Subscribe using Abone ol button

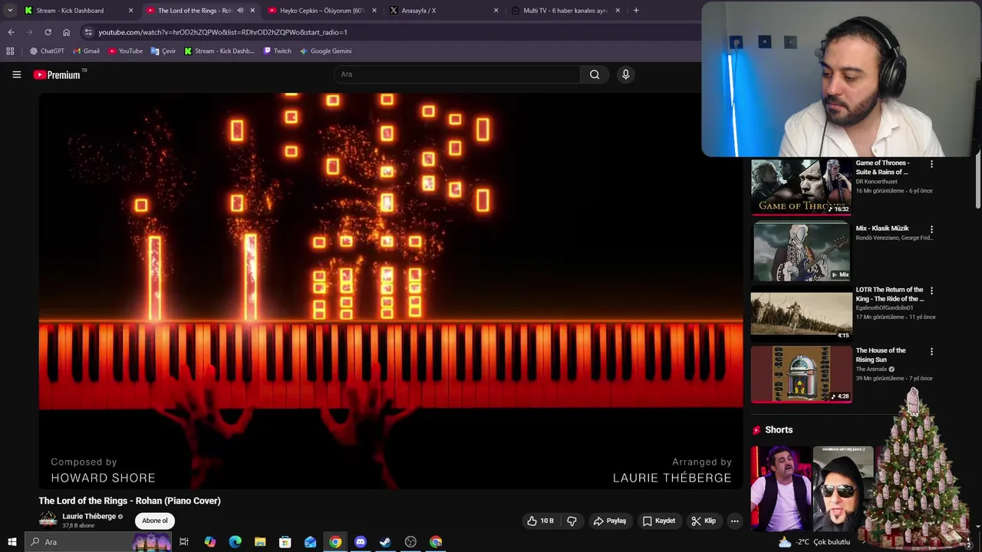[x=154, y=521]
